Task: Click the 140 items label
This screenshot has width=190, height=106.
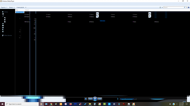Action: (x=27, y=22)
